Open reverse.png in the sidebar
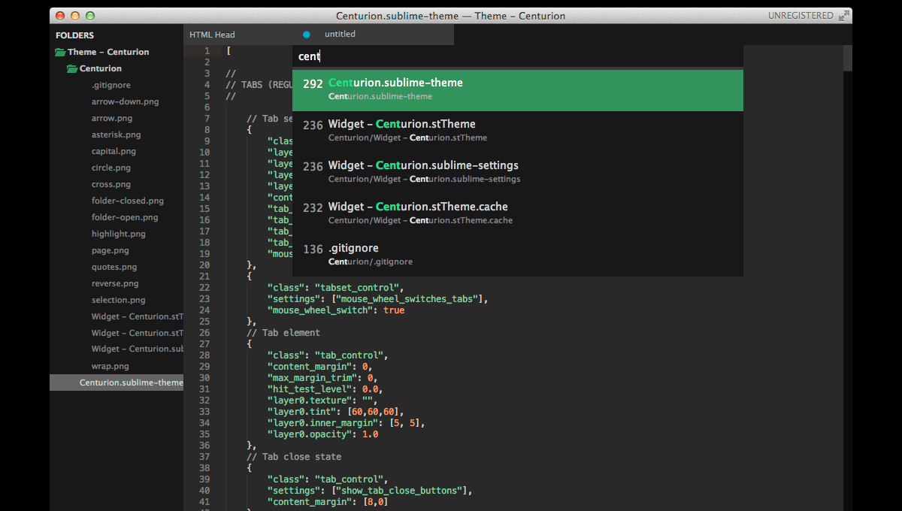The height and width of the screenshot is (511, 902). 116,283
